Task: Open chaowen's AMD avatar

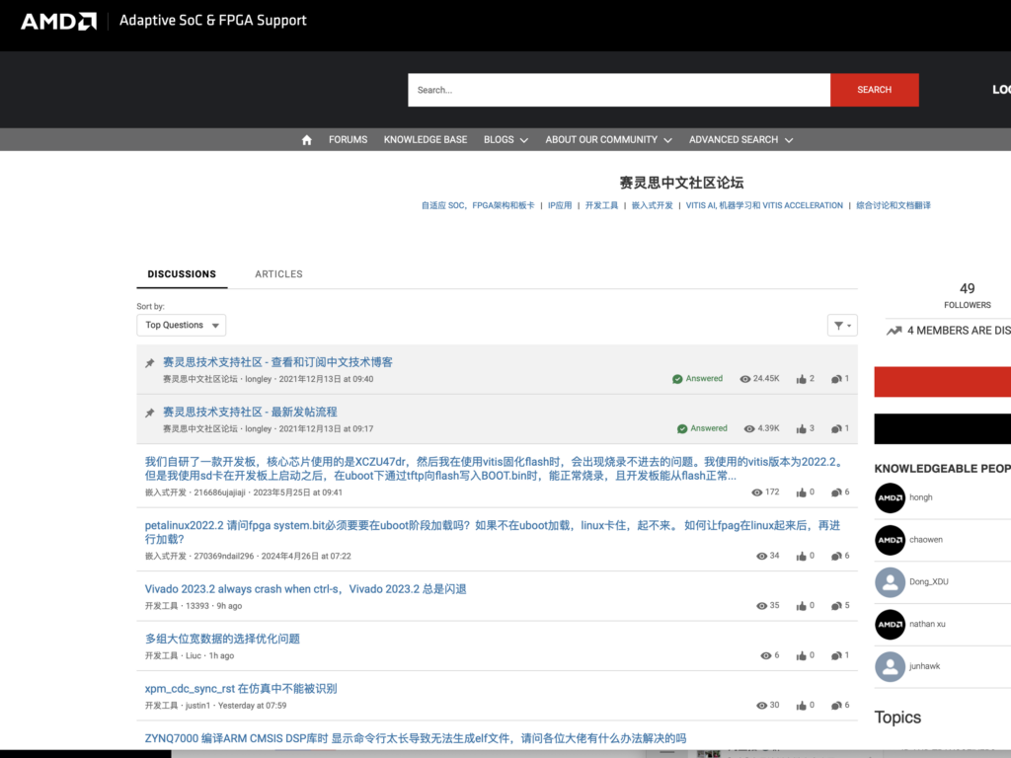Action: coord(890,540)
